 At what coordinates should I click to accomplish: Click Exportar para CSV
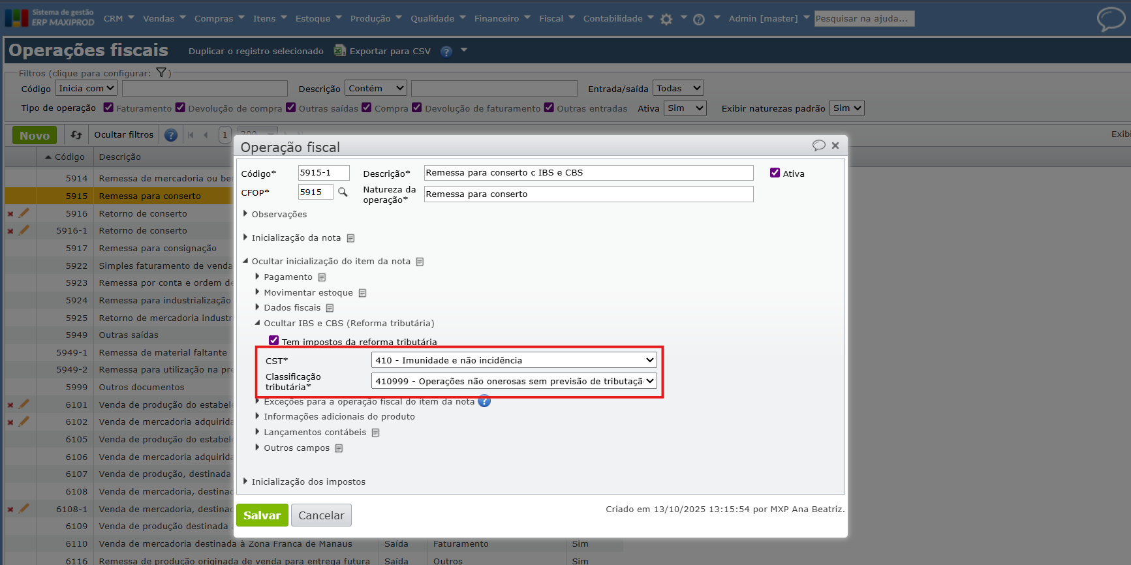click(x=382, y=51)
